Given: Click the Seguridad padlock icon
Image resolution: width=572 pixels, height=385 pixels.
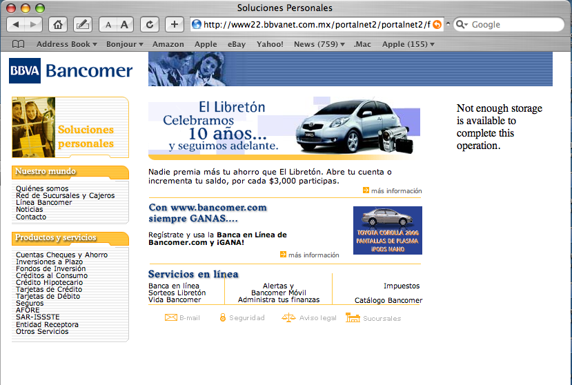Looking at the screenshot, I should (223, 317).
